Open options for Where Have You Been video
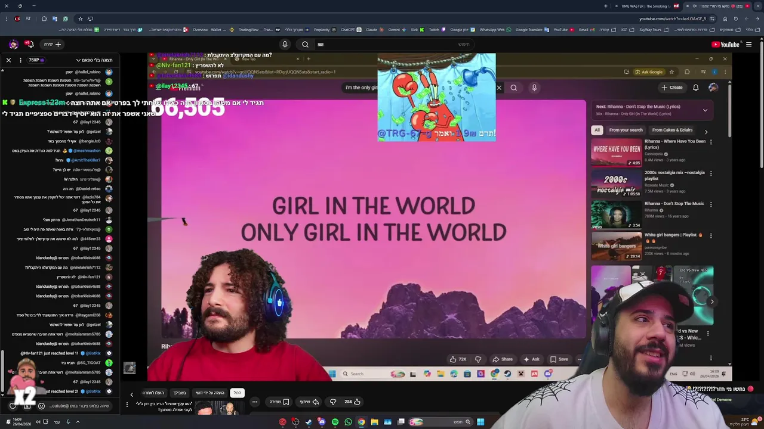764x429 pixels. tap(711, 142)
